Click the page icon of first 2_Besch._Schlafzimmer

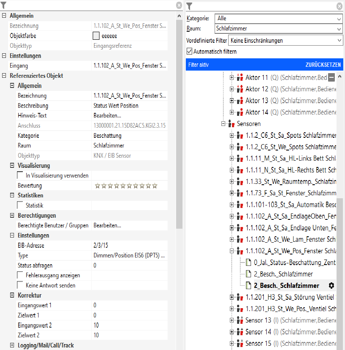pos(248,274)
